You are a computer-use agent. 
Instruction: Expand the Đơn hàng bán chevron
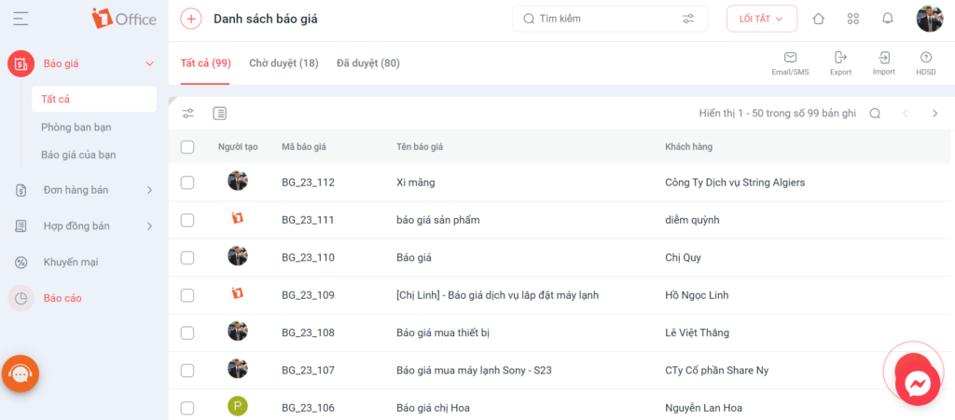click(149, 190)
